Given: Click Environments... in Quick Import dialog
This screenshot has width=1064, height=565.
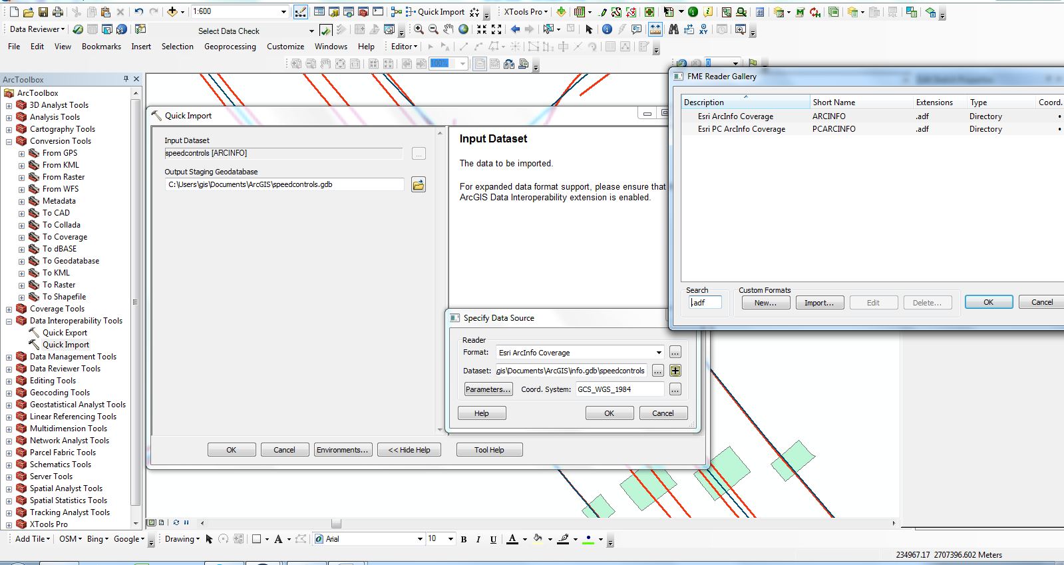Looking at the screenshot, I should pyautogui.click(x=342, y=450).
